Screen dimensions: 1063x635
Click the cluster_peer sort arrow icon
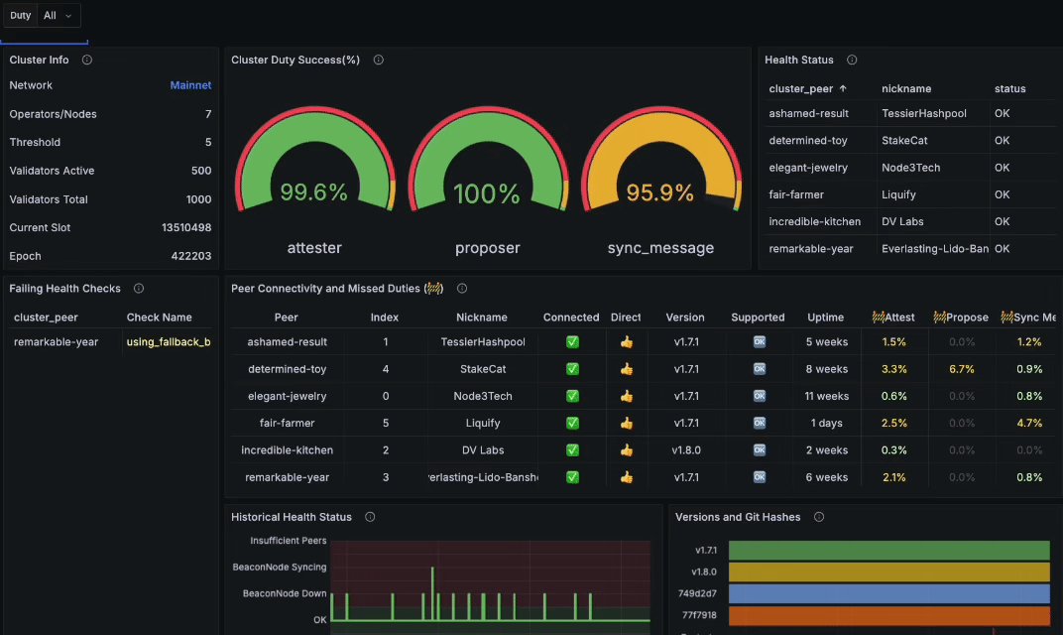[x=843, y=89]
